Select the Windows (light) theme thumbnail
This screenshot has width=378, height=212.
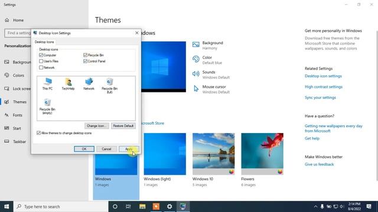click(165, 154)
